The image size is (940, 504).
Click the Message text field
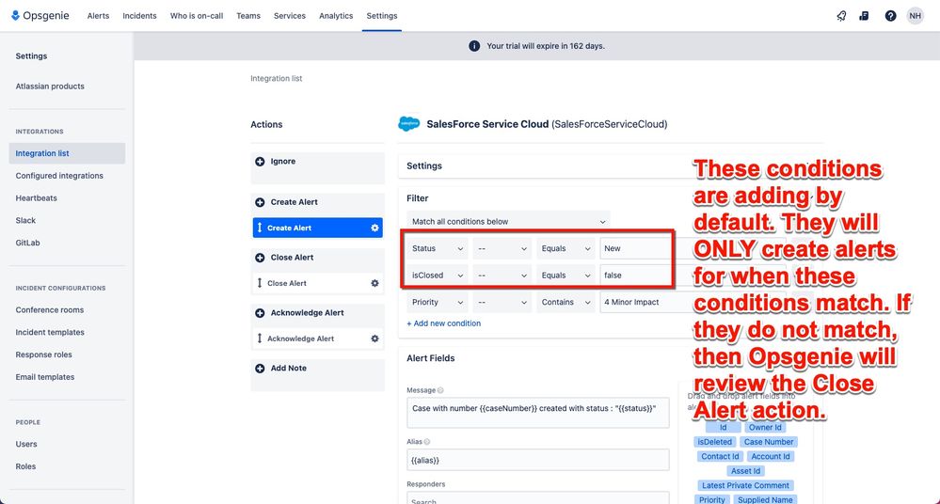point(537,413)
